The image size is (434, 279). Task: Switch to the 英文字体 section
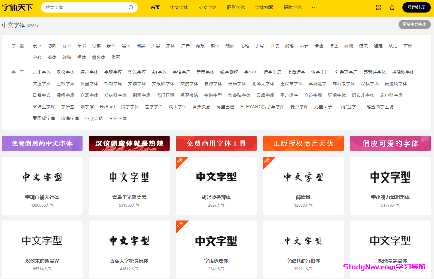207,7
